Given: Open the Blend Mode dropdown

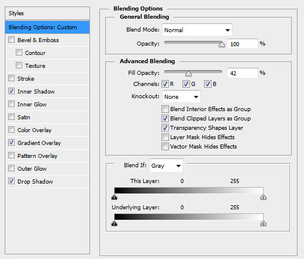Looking at the screenshot, I should click(x=197, y=30).
